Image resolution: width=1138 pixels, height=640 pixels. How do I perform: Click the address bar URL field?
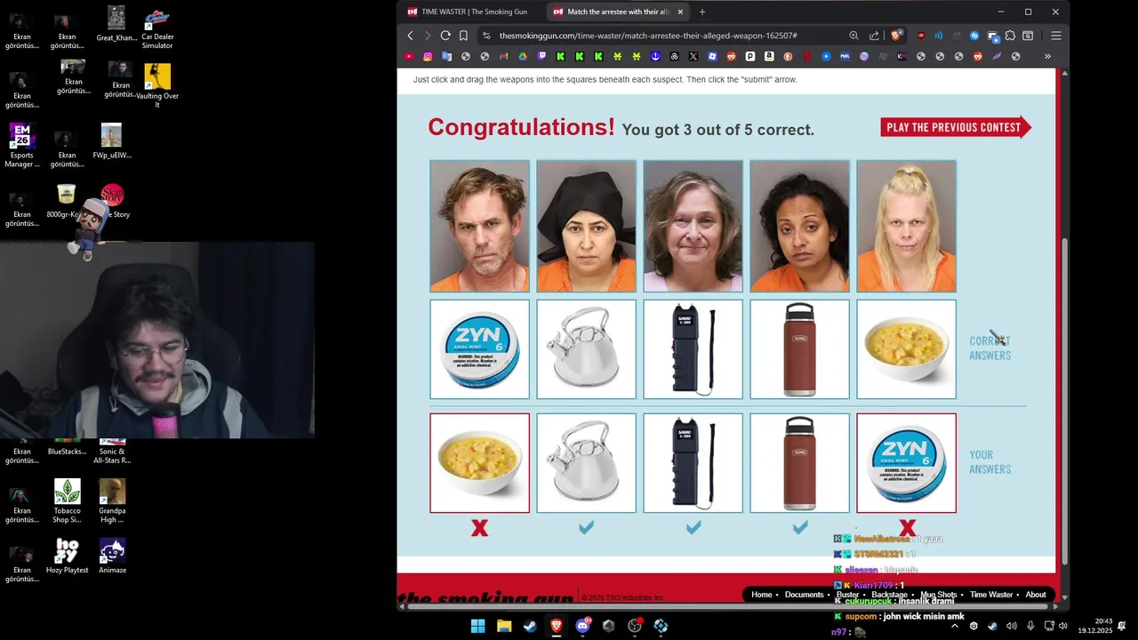click(647, 36)
